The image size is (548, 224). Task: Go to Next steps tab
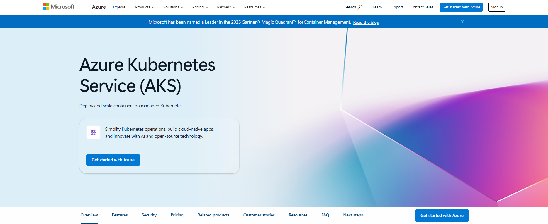(x=353, y=215)
